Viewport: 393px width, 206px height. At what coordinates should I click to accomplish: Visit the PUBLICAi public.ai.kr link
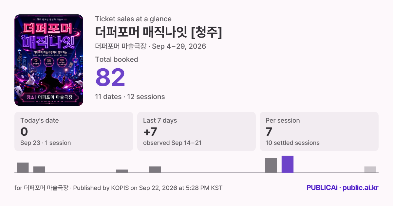[x=343, y=188]
